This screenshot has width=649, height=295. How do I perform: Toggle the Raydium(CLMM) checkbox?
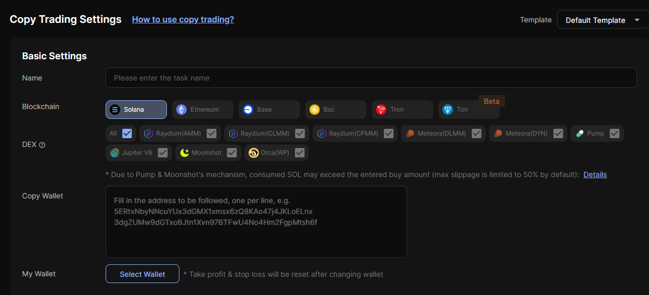coord(300,133)
